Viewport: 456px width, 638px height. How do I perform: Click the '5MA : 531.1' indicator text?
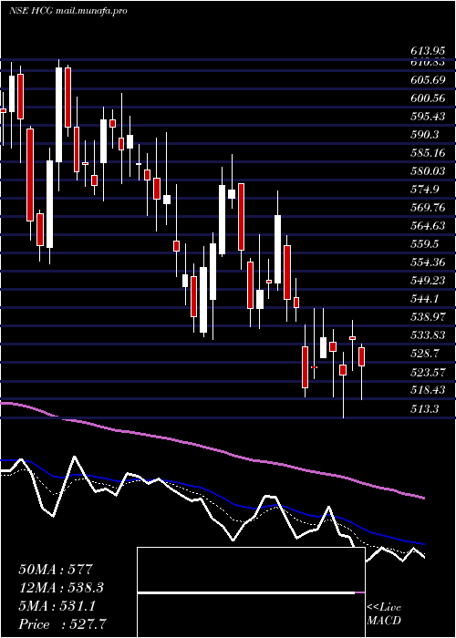[x=57, y=606]
